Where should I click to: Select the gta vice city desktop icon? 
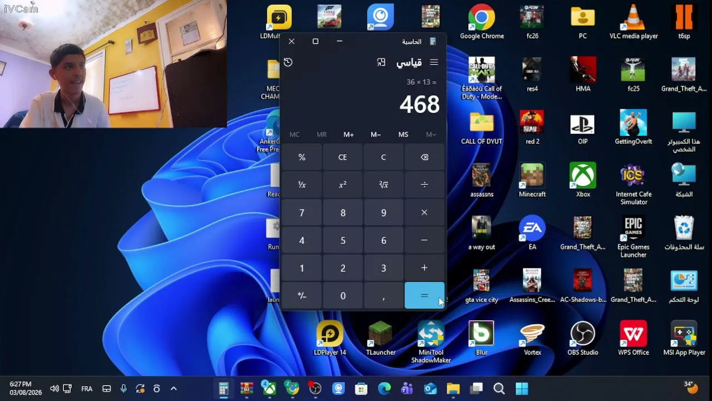tap(482, 286)
